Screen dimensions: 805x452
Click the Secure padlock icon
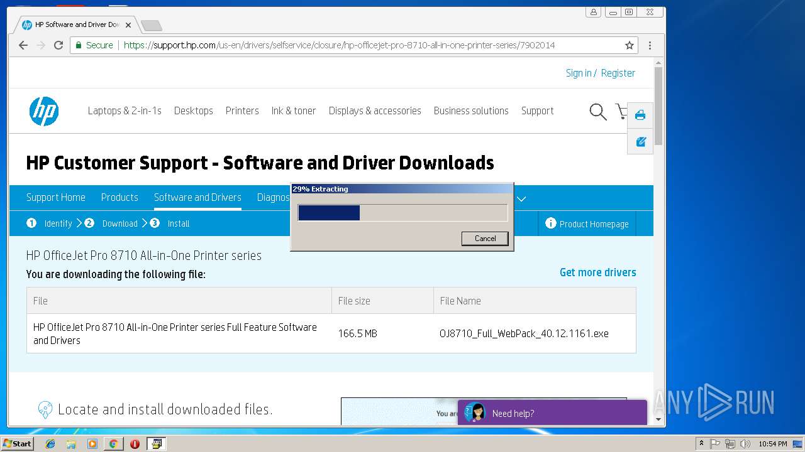pos(79,45)
